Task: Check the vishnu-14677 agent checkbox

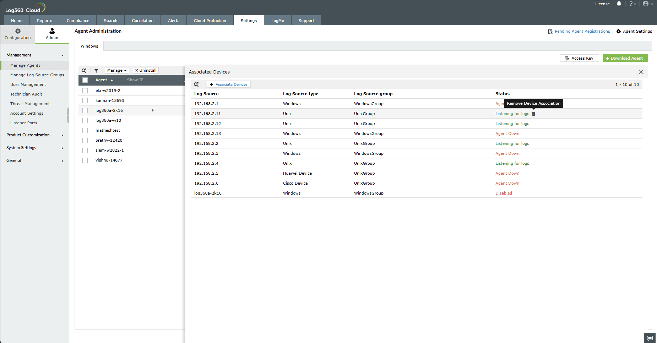Action: (x=85, y=160)
